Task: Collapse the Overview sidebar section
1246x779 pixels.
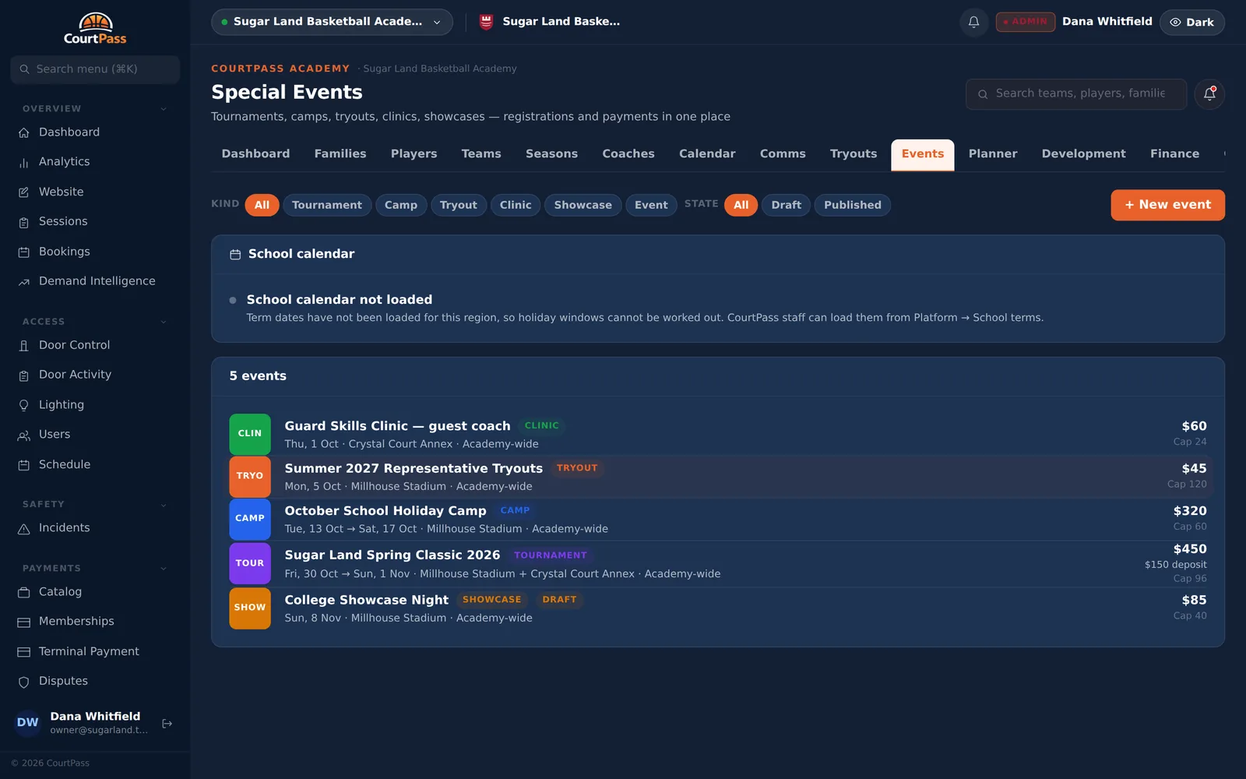Action: pyautogui.click(x=164, y=109)
